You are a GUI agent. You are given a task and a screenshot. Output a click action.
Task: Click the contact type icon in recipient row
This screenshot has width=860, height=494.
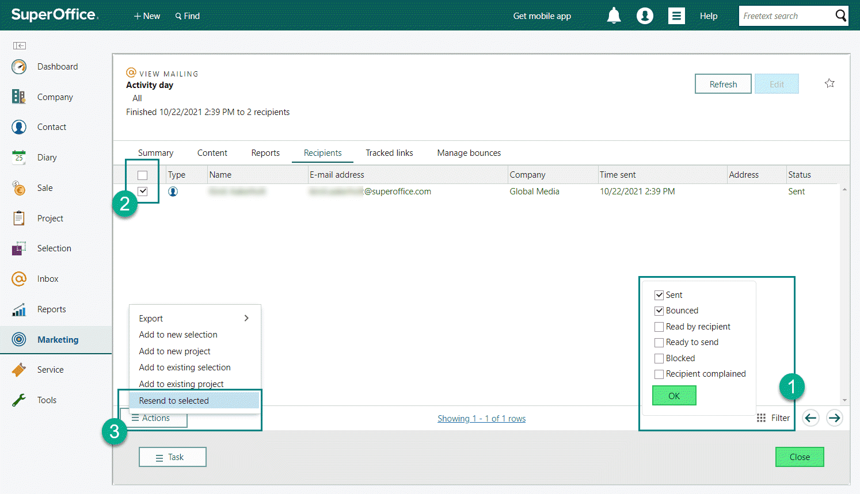click(x=173, y=192)
